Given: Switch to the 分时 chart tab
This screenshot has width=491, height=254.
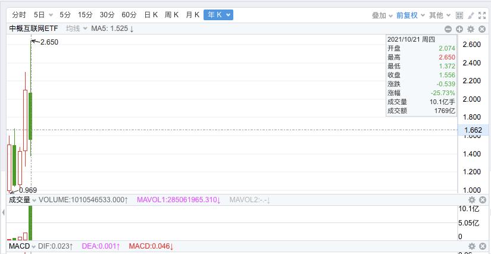Looking at the screenshot, I should pos(19,15).
